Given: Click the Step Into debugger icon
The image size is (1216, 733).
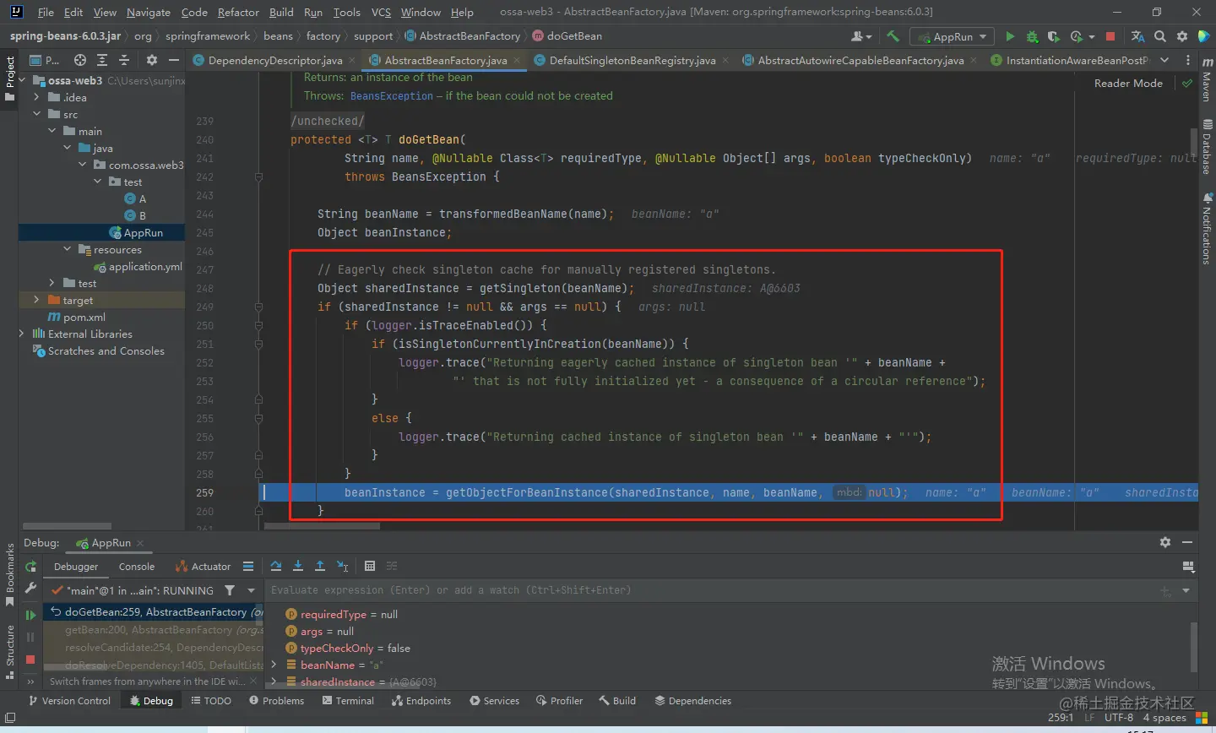Looking at the screenshot, I should tap(298, 566).
